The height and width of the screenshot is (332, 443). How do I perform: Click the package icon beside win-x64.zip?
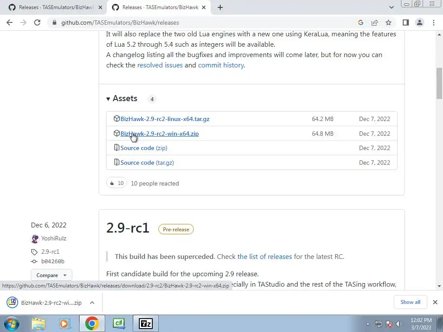pyautogui.click(x=116, y=133)
